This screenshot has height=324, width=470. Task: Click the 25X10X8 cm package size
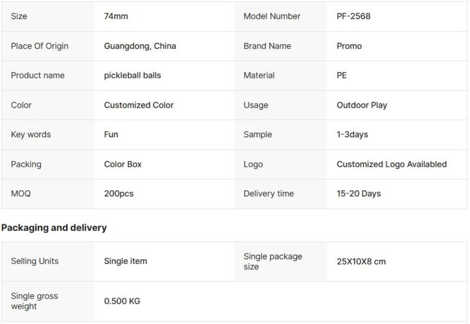pos(361,262)
